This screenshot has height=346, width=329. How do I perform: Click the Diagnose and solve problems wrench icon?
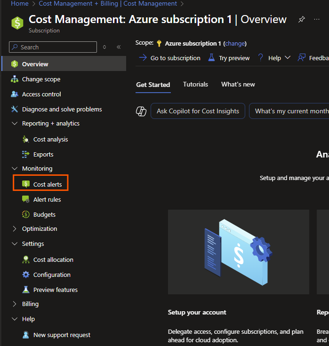click(15, 109)
